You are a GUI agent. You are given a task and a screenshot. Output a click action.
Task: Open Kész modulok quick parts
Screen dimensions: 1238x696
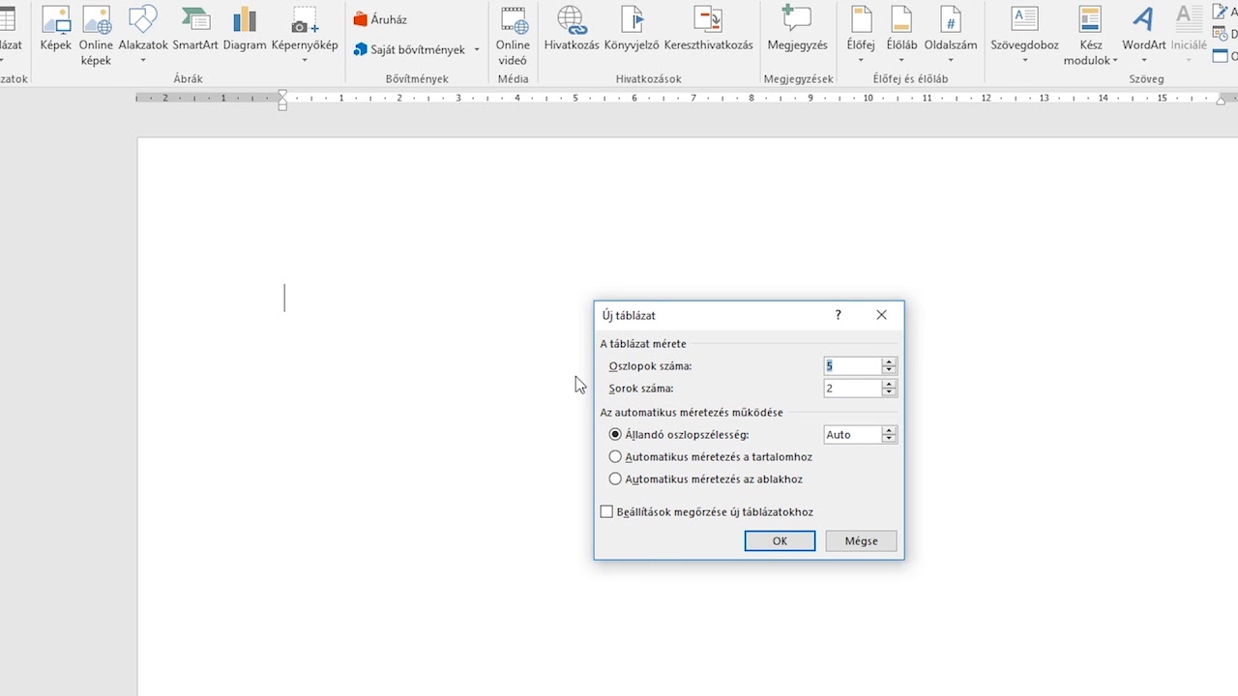pos(1091,35)
